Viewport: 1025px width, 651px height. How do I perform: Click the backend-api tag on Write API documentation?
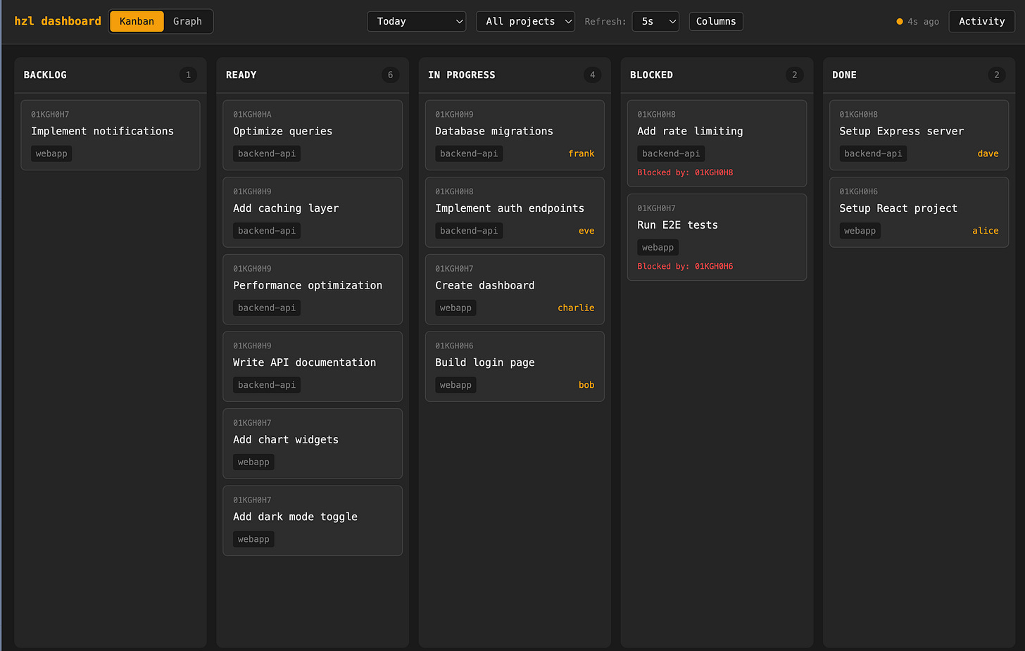click(267, 385)
